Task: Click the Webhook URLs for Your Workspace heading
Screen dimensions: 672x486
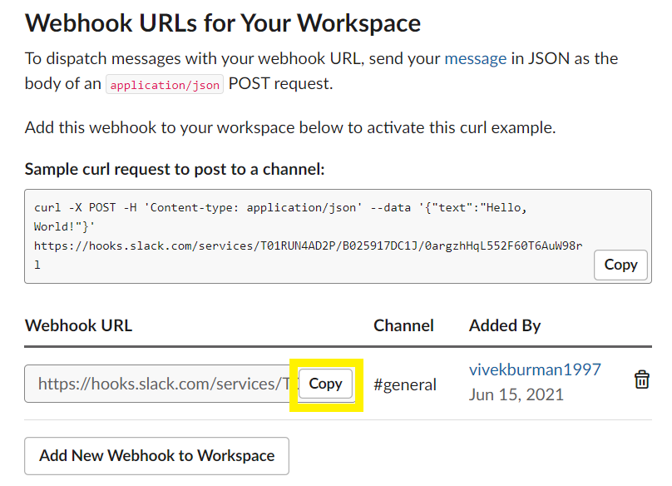Action: pos(223,23)
